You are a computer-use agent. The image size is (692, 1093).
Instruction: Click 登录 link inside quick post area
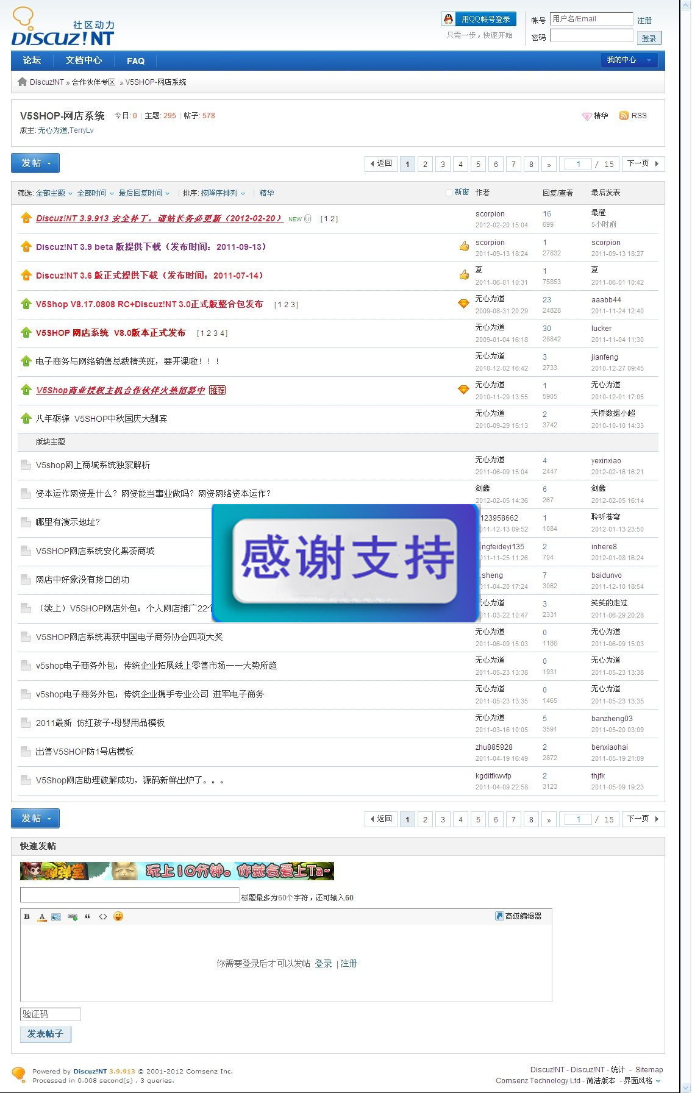coord(323,964)
